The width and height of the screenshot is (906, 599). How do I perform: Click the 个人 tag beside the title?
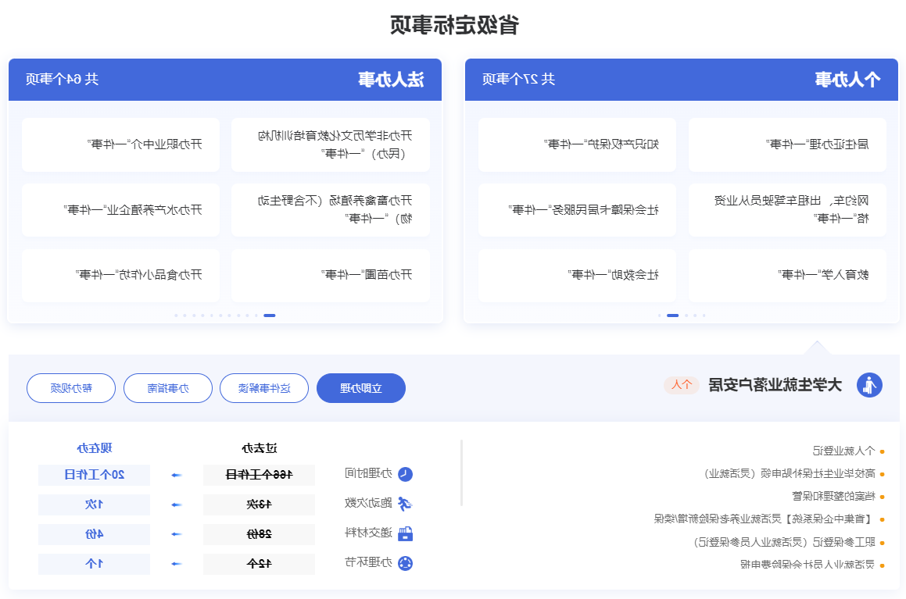pyautogui.click(x=682, y=385)
